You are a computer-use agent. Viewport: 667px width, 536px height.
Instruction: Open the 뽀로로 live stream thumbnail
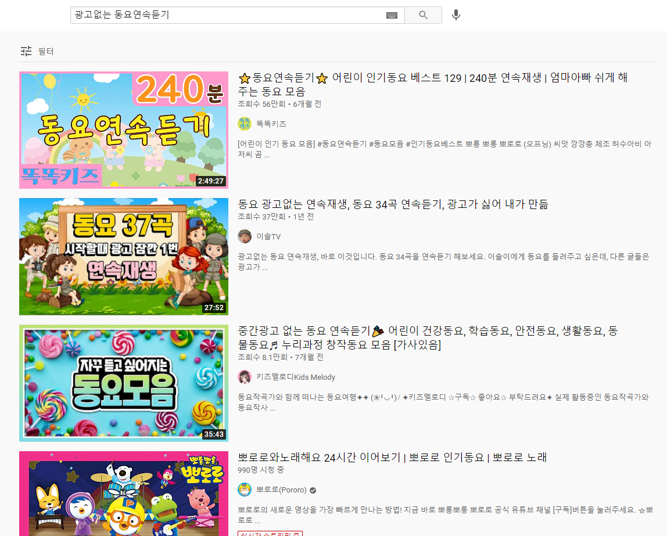click(x=124, y=494)
